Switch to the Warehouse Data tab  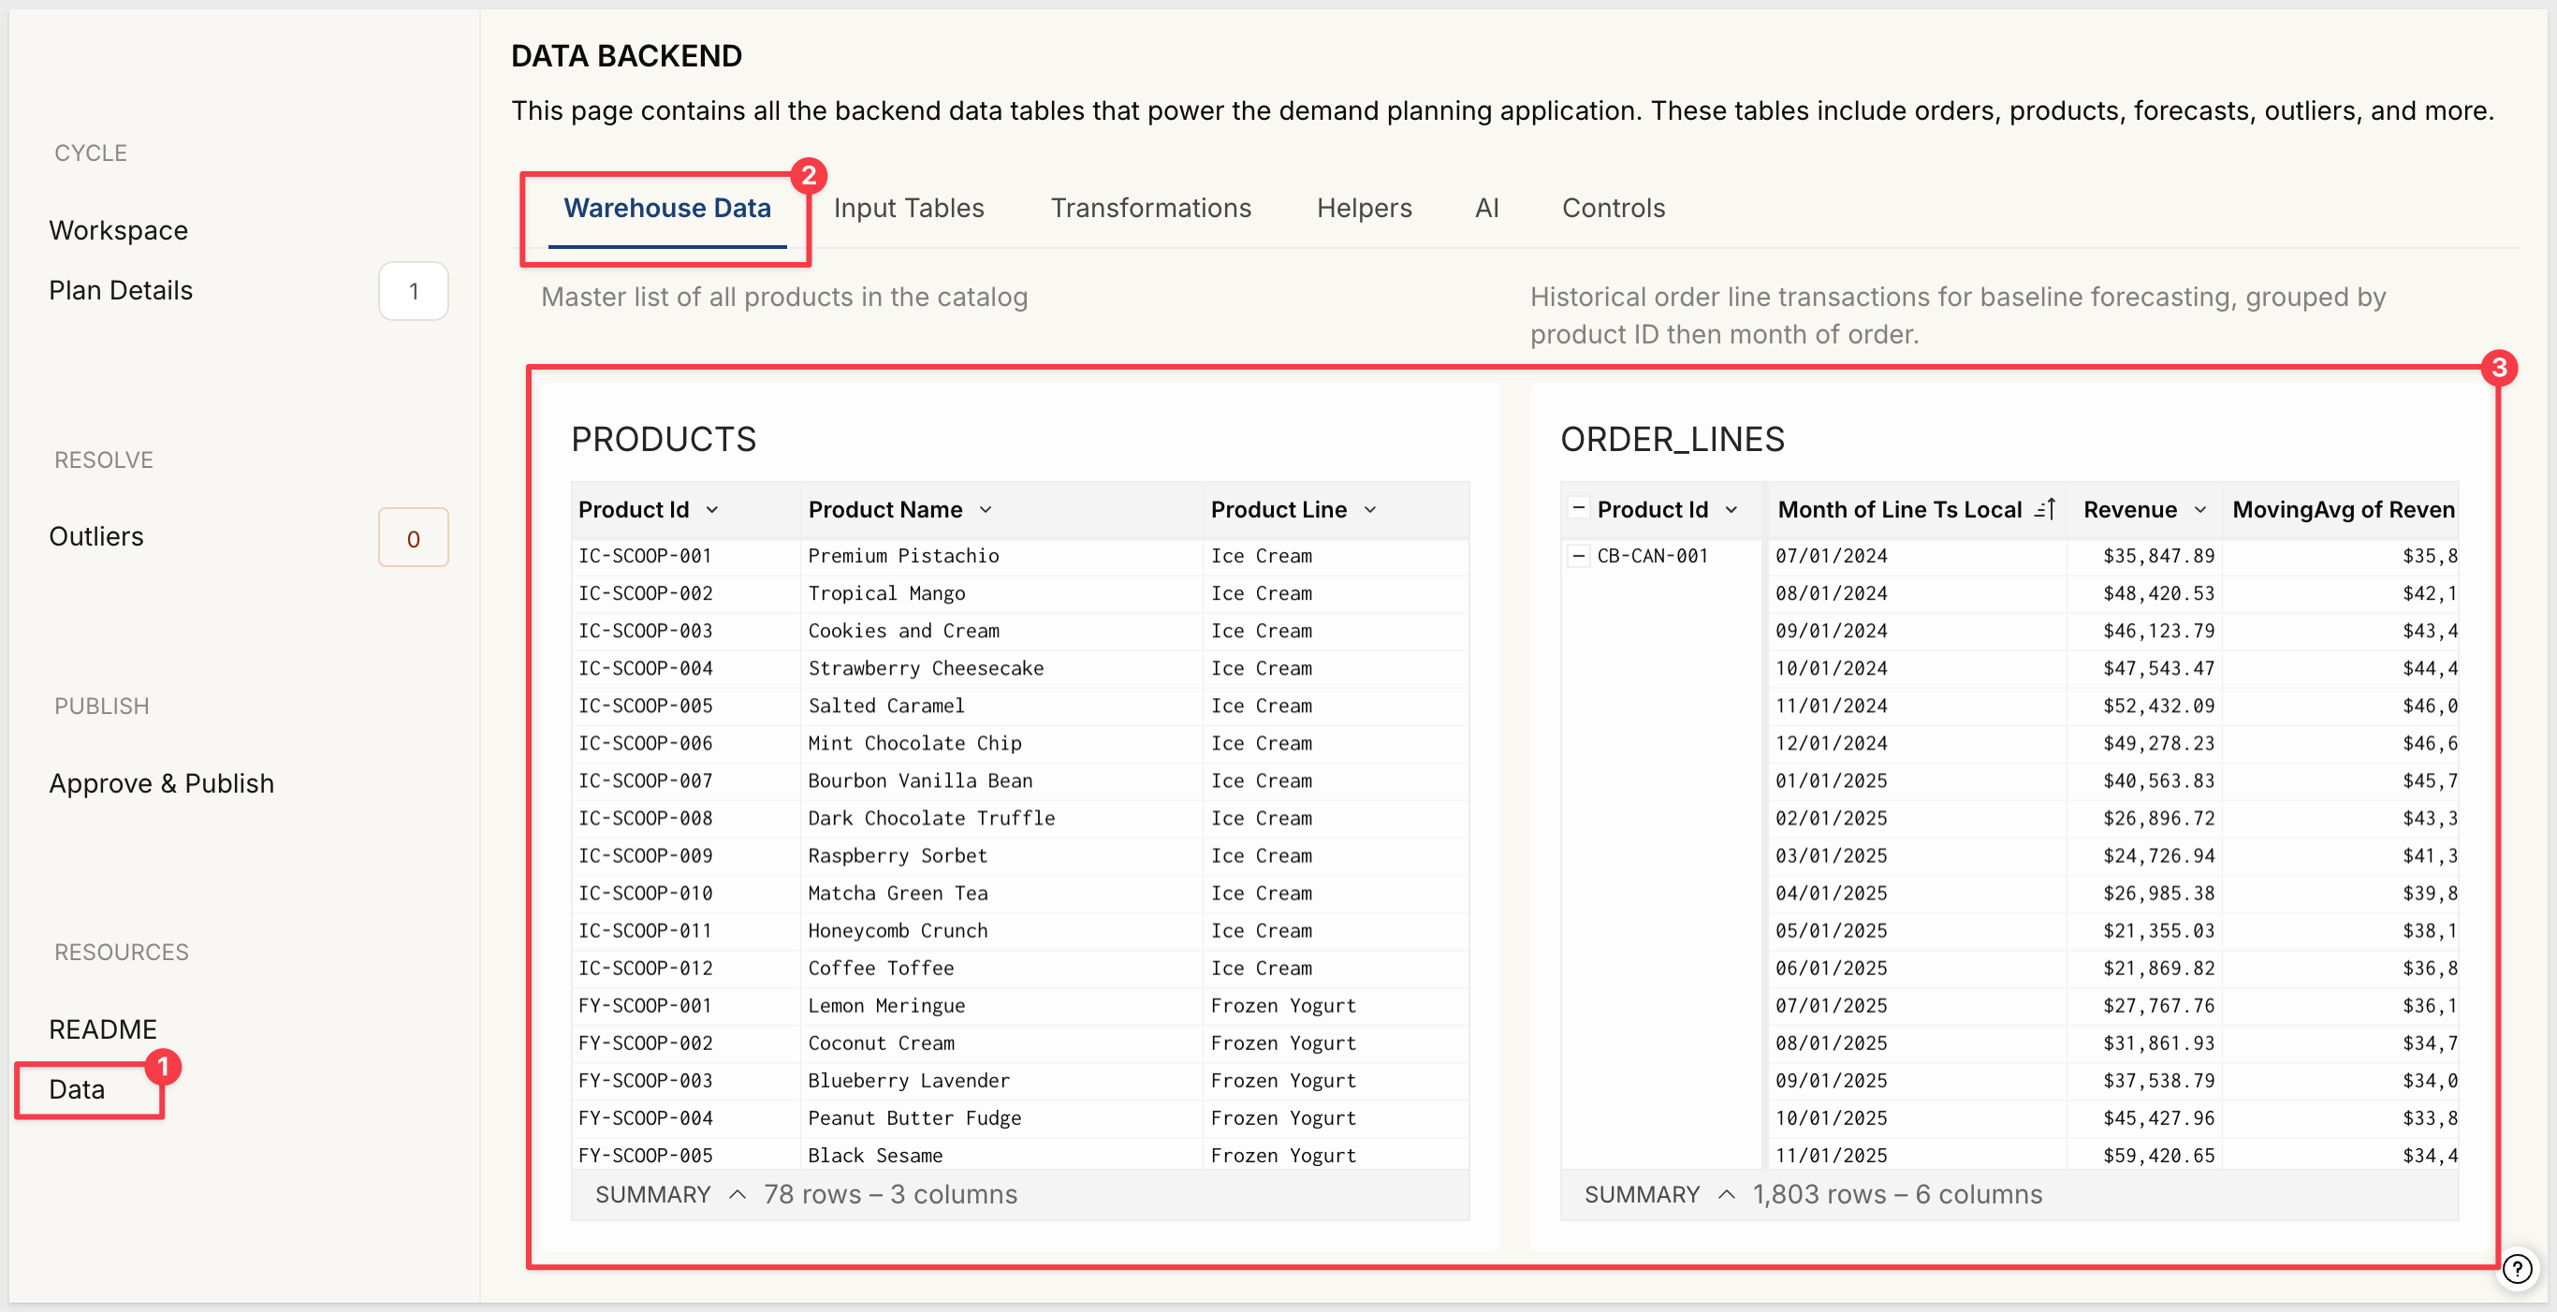pos(667,208)
